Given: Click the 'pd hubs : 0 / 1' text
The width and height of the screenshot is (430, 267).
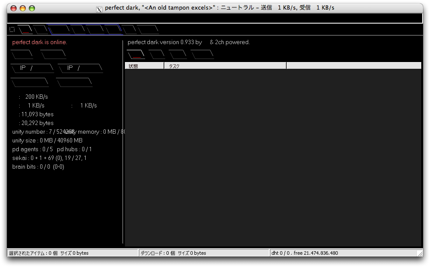Looking at the screenshot, I should (74, 149).
